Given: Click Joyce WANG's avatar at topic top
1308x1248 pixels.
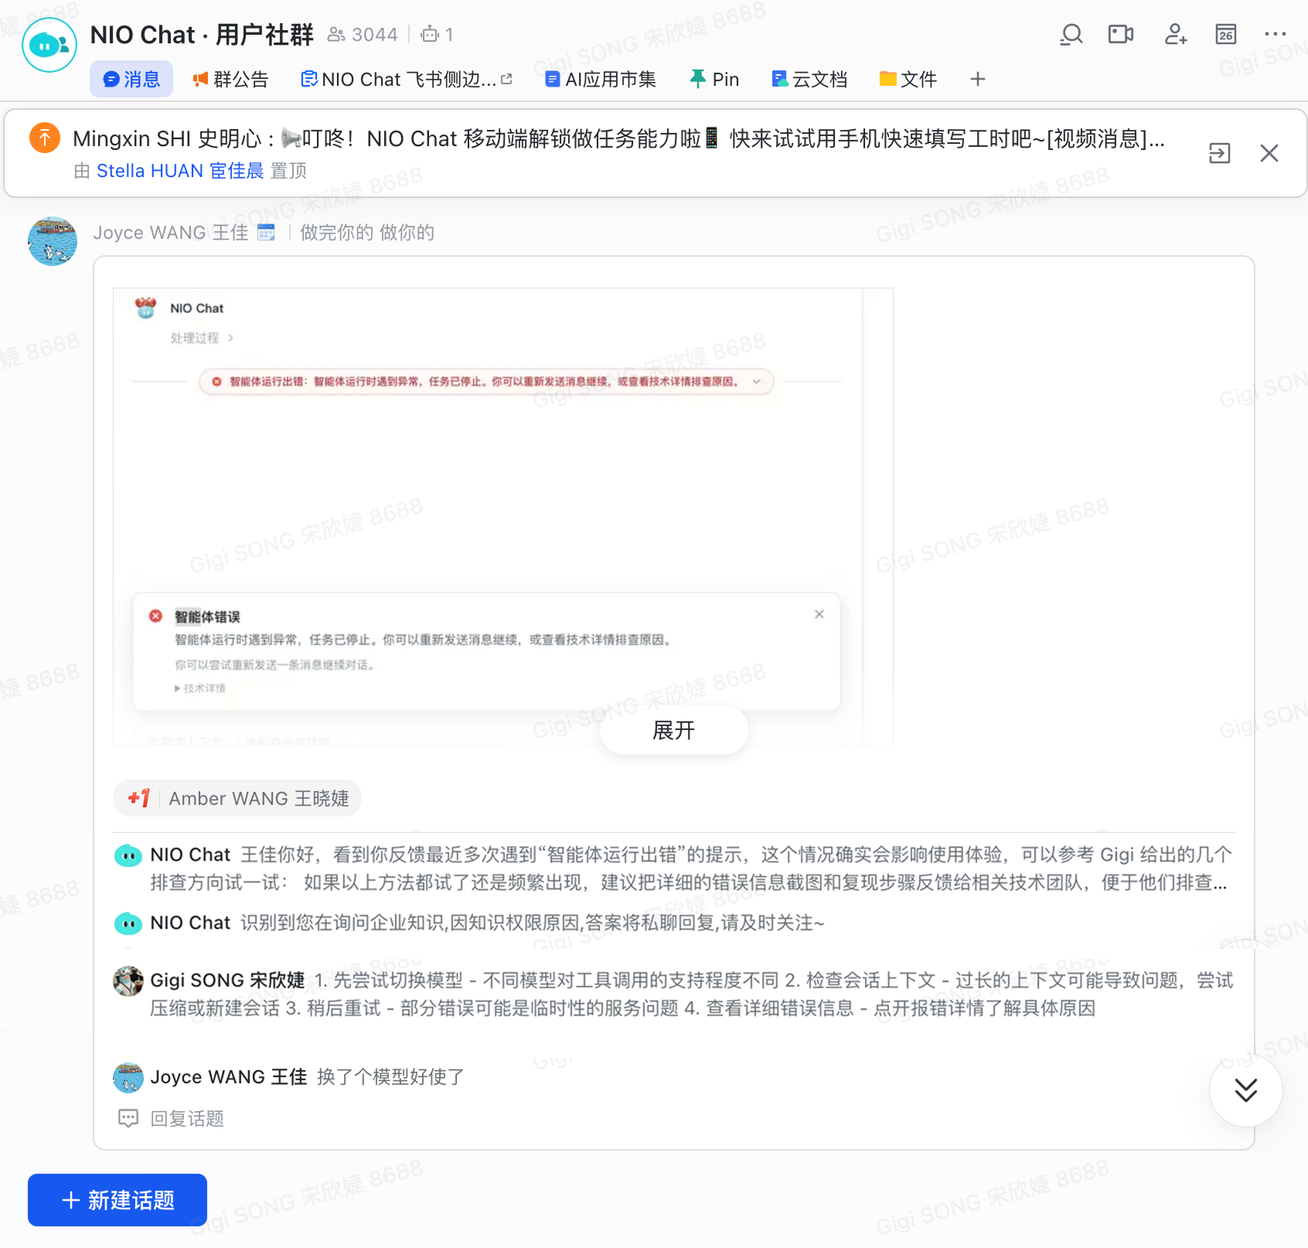Looking at the screenshot, I should (x=53, y=241).
